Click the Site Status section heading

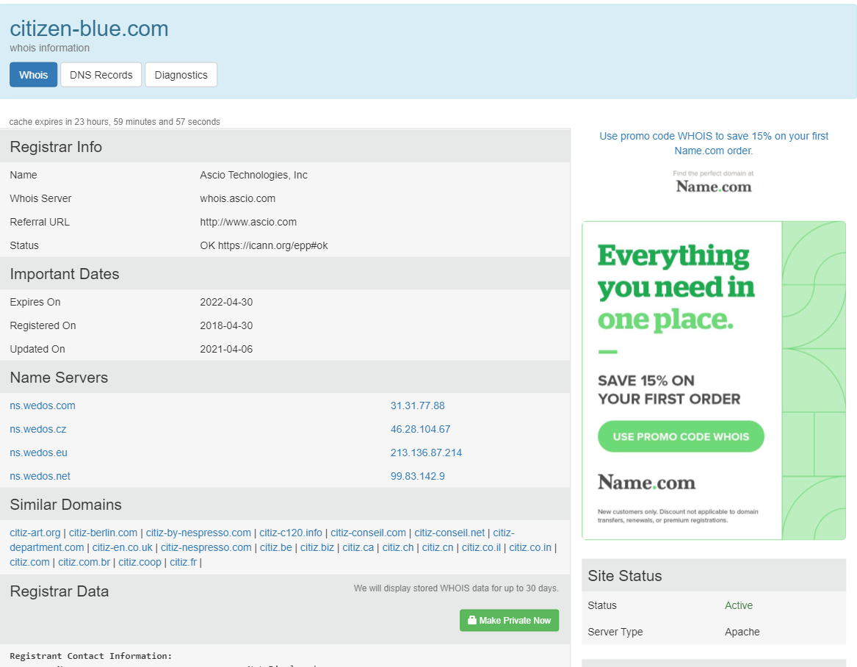(x=625, y=576)
